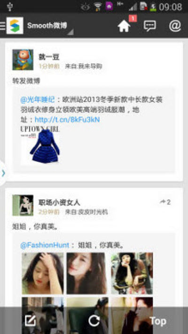Jump to the top with the Top button
This screenshot has height=334, width=188.
[x=158, y=321]
